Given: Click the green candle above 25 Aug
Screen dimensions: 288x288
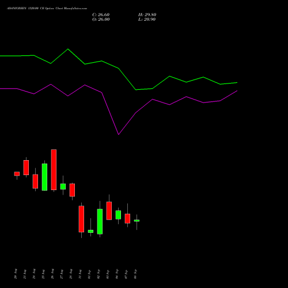Looking at the screenshot, I should 44,177.
